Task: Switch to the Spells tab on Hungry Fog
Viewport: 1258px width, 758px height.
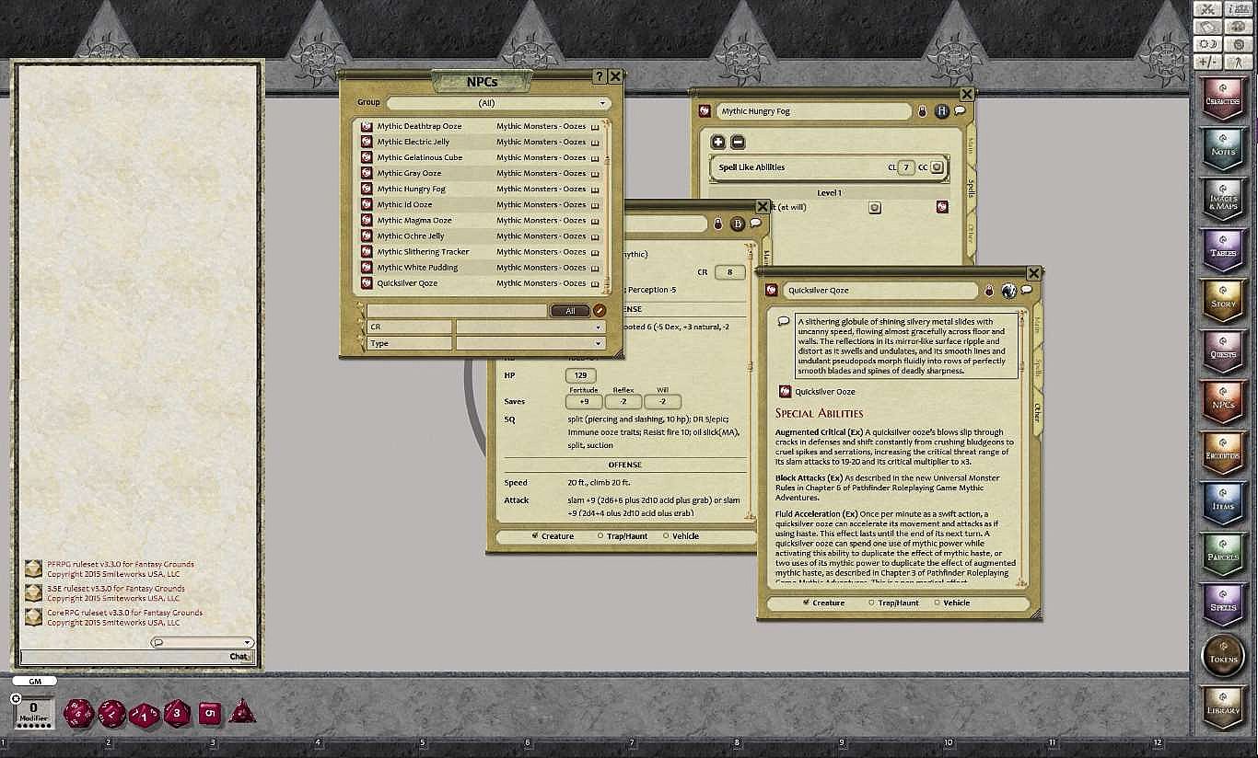Action: click(x=970, y=188)
